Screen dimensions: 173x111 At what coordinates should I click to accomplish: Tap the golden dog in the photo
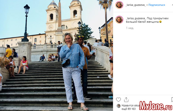point(5,63)
